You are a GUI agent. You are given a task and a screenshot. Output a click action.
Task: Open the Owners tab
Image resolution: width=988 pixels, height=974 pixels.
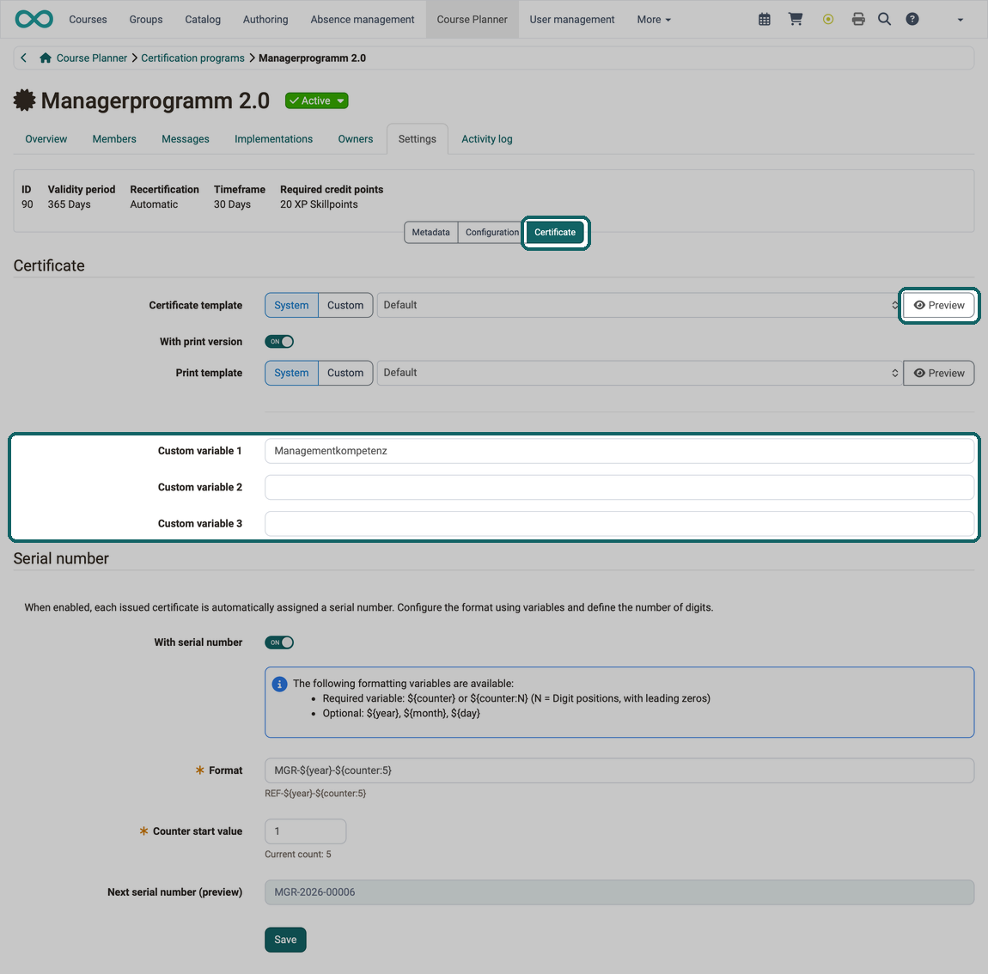[356, 139]
